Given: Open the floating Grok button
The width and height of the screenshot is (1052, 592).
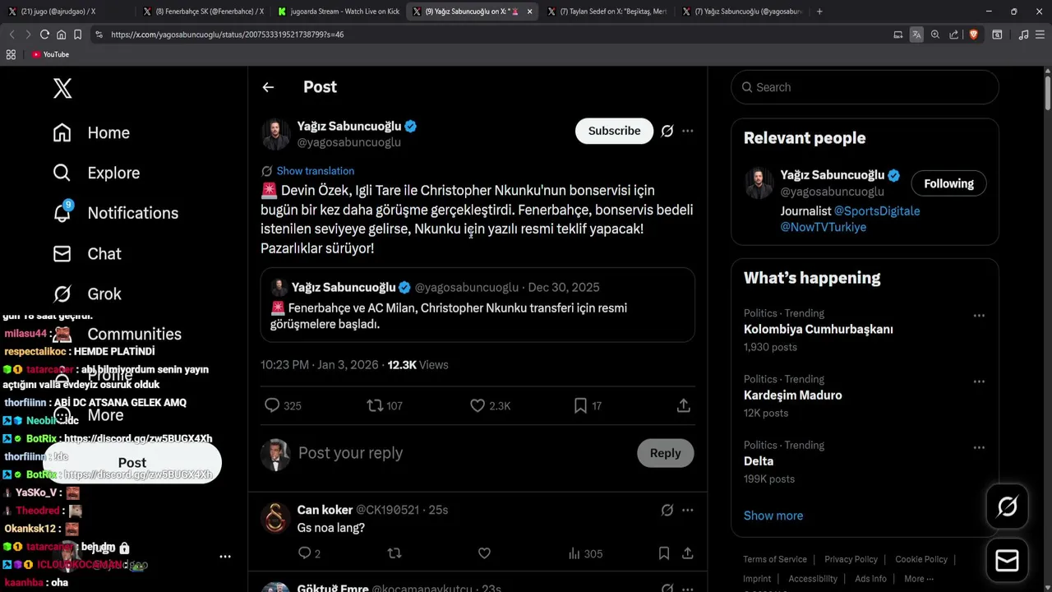Looking at the screenshot, I should point(1007,506).
